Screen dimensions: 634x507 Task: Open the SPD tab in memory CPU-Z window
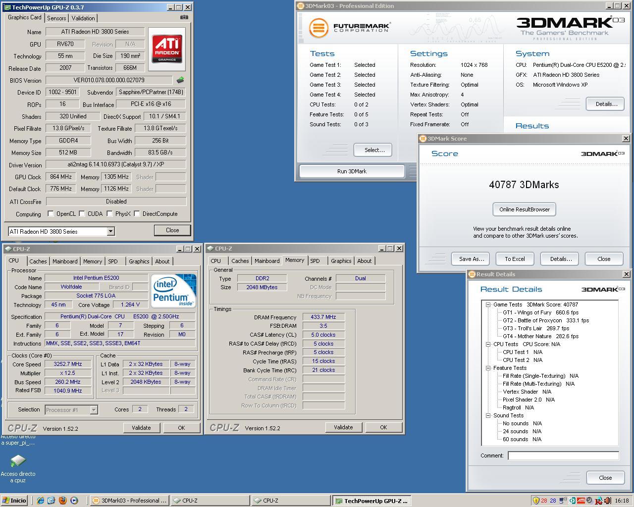pos(315,261)
